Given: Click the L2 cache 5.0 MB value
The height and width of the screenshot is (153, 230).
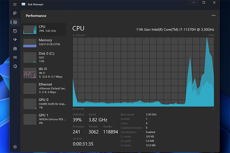Looking at the screenshot, I should click(x=150, y=141).
